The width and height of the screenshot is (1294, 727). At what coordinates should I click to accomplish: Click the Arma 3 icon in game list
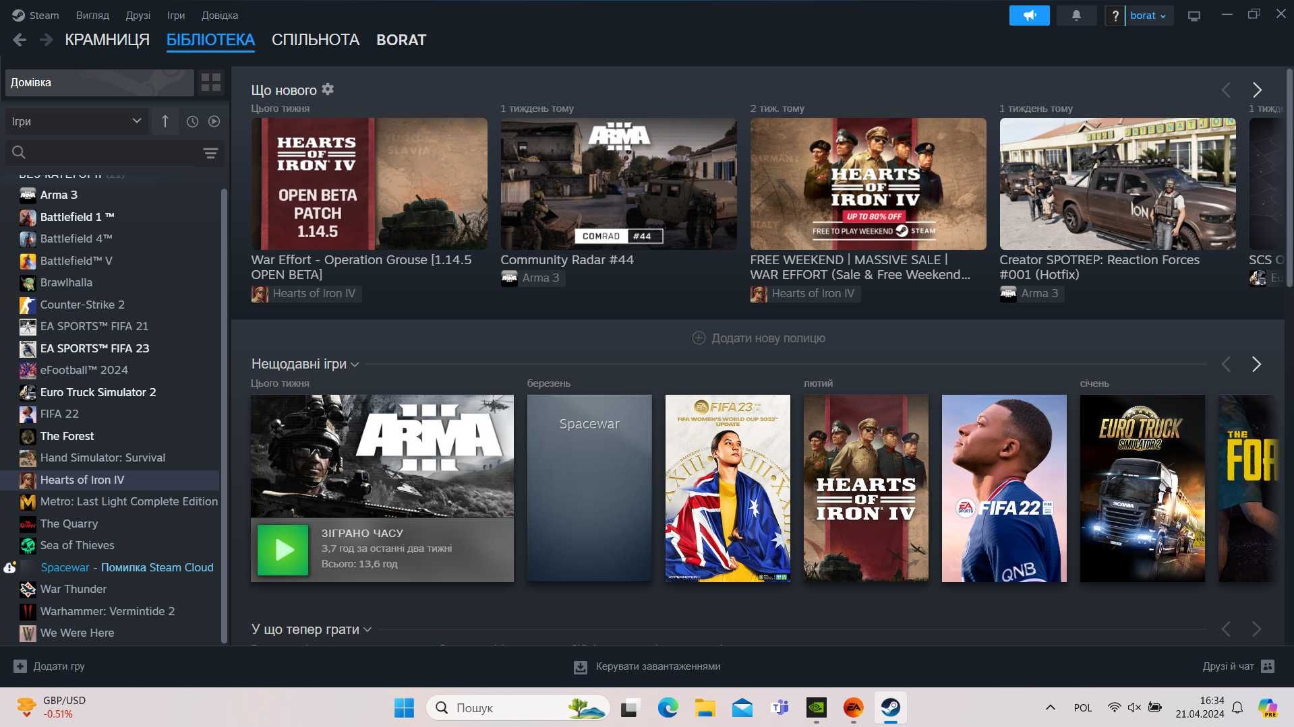(28, 195)
